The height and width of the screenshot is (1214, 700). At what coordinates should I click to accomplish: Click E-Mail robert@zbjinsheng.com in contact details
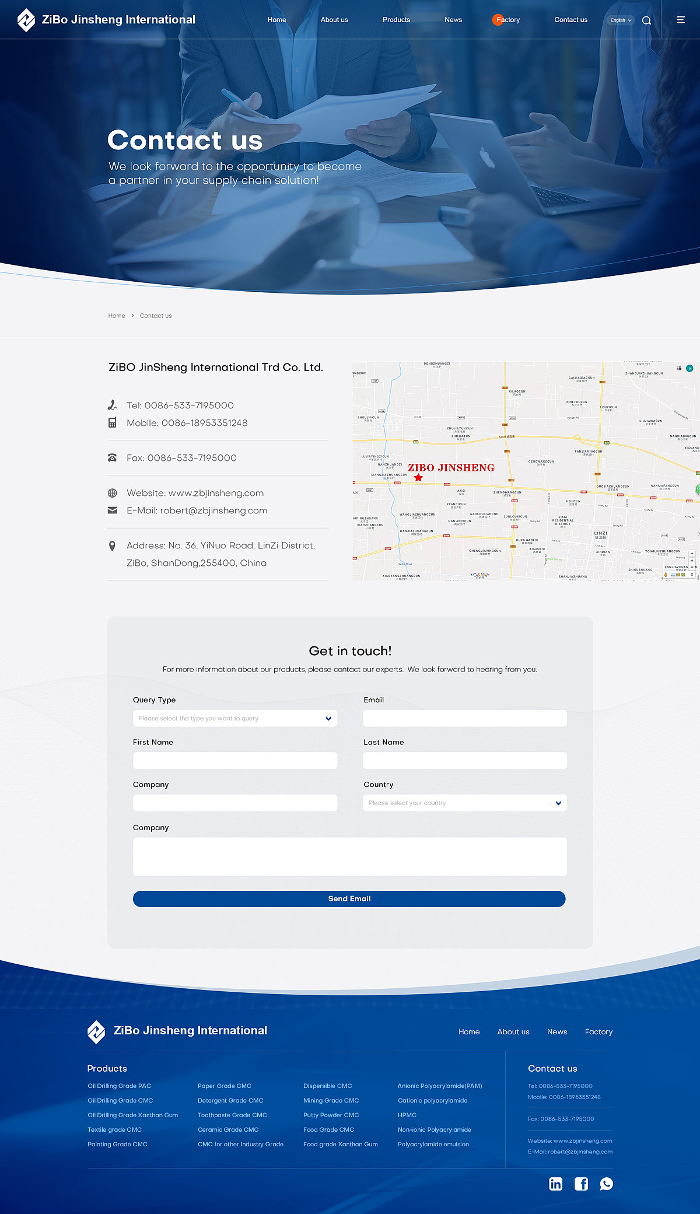coord(213,510)
